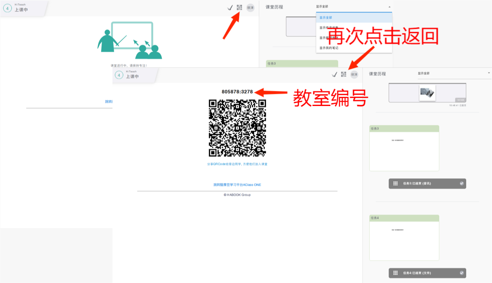Click the QR code icon in the lower window toolbar
The height and width of the screenshot is (283, 492).
[x=344, y=74]
